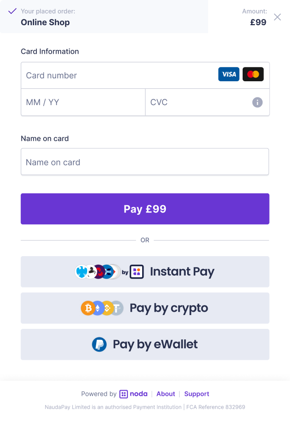The height and width of the screenshot is (422, 290).
Task: Click the order confirmed checkmark icon
Action: click(12, 11)
